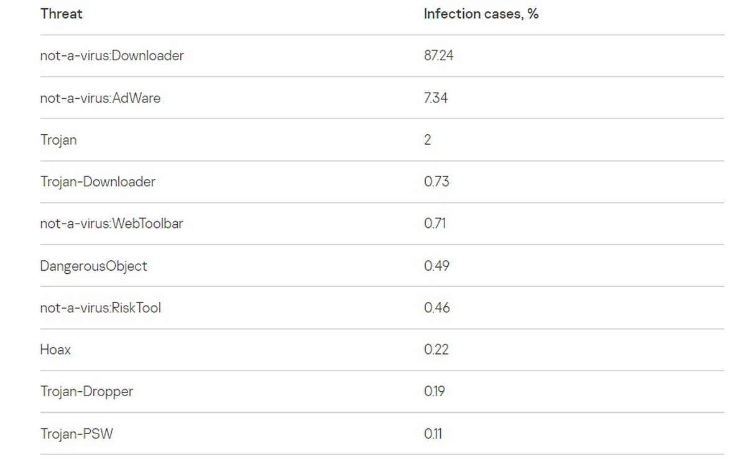This screenshot has height=470, width=746.
Task: Click the 0.46 infection percentage value
Action: (x=436, y=308)
